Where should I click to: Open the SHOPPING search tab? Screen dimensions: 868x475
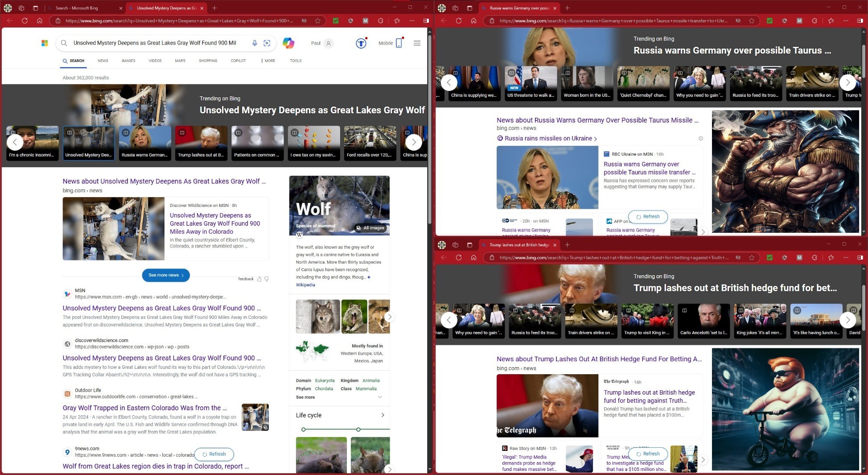(x=208, y=61)
